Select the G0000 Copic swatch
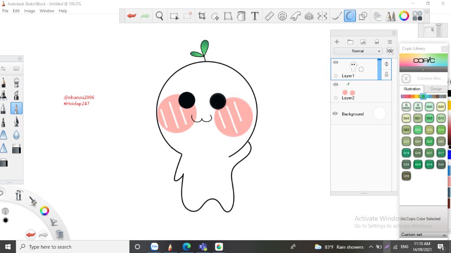 (x=406, y=106)
